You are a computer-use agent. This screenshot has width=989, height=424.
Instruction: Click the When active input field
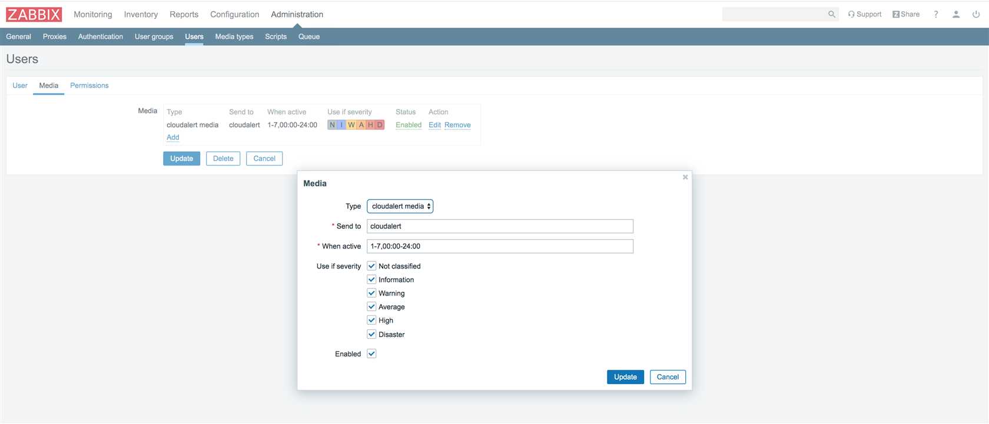500,246
